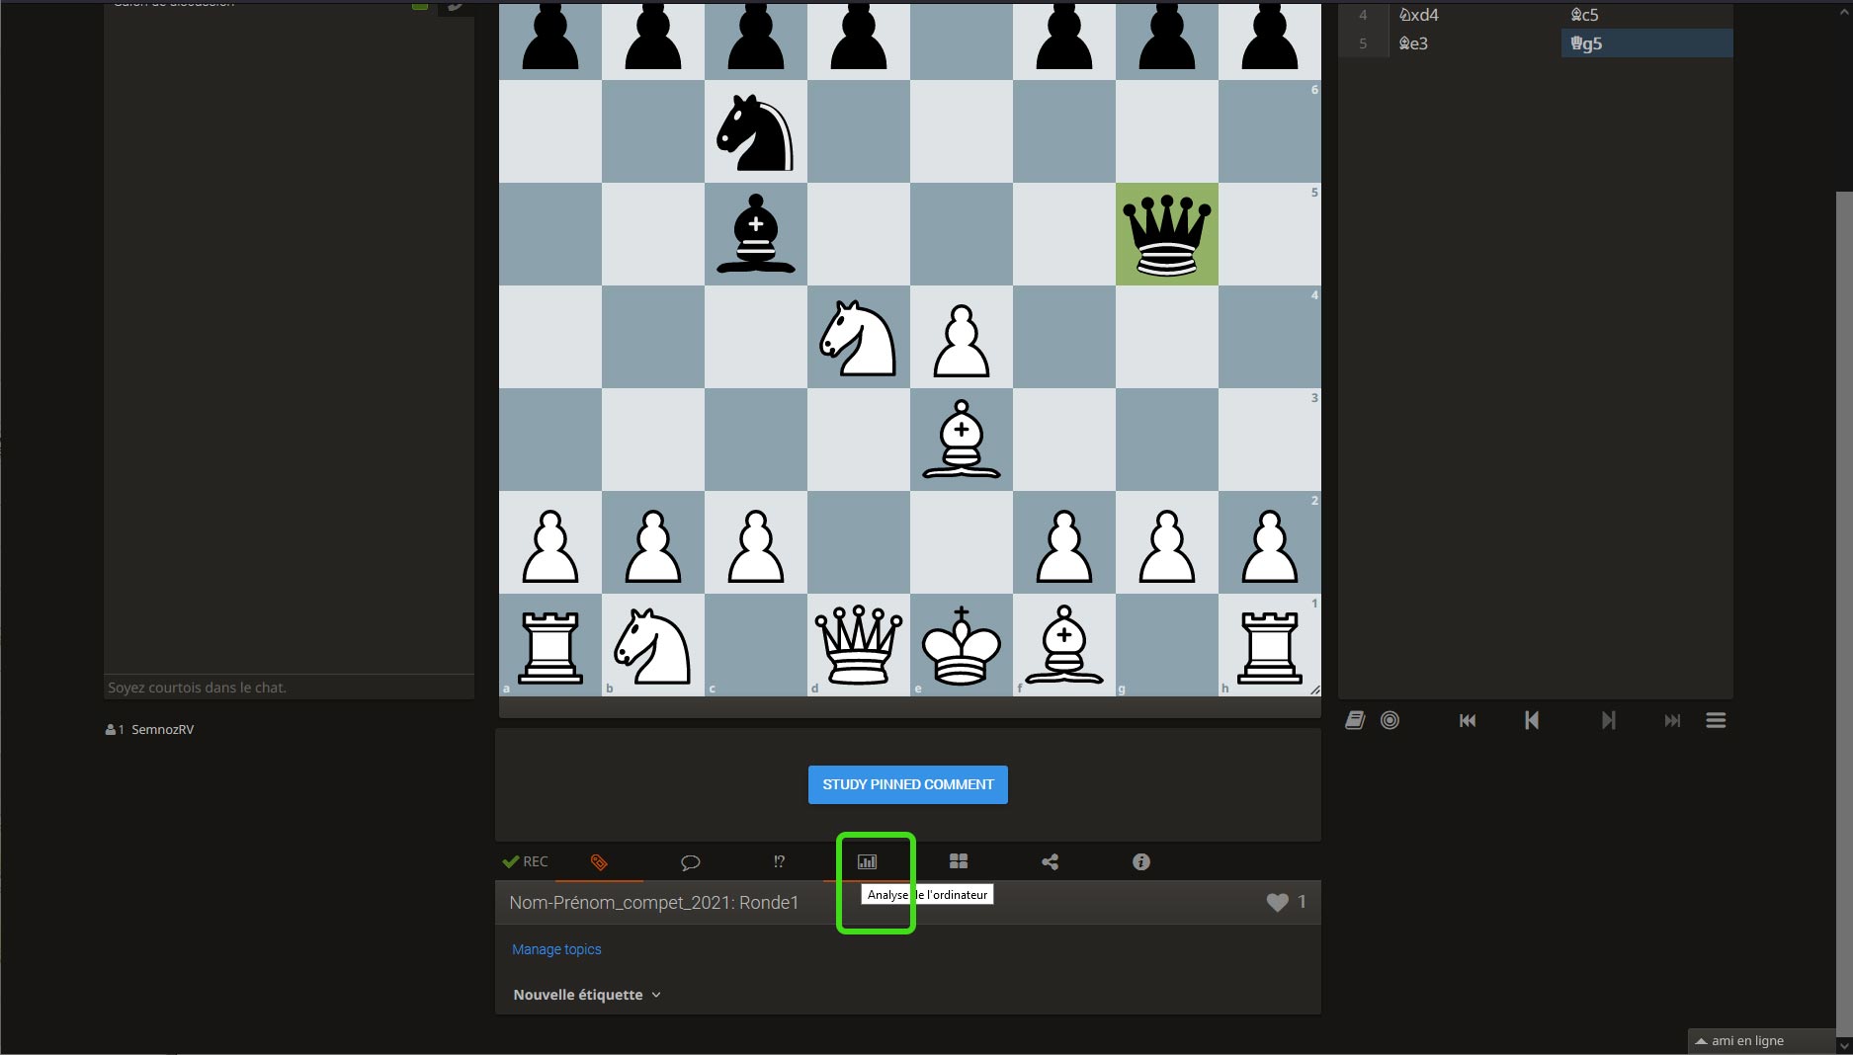Open the study tags tab icon

click(599, 862)
